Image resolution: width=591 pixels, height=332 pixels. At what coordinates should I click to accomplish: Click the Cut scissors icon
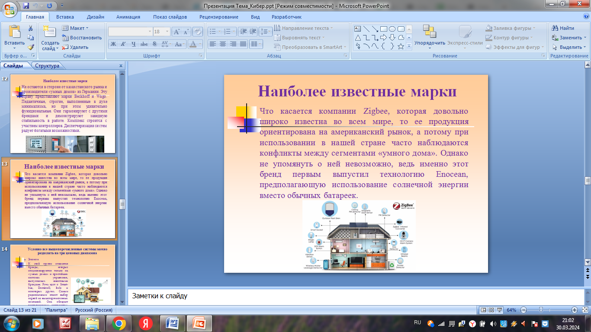31,28
